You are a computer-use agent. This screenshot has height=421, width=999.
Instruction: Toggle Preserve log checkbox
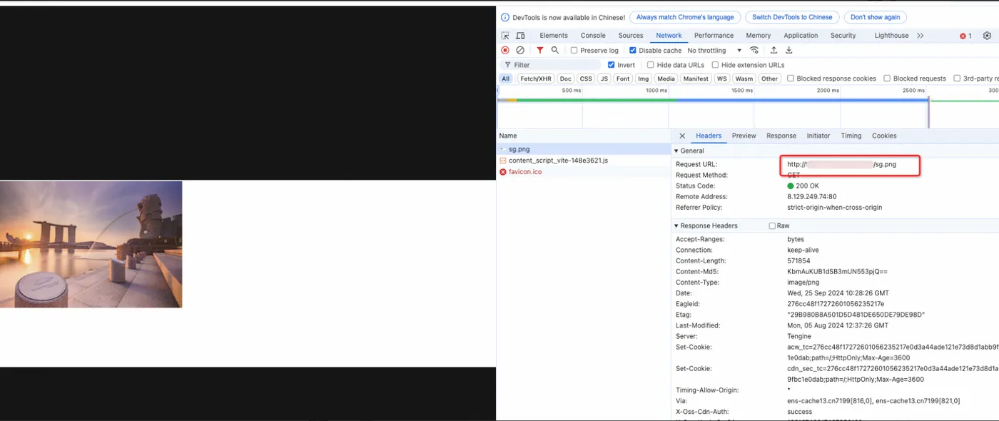pos(574,51)
